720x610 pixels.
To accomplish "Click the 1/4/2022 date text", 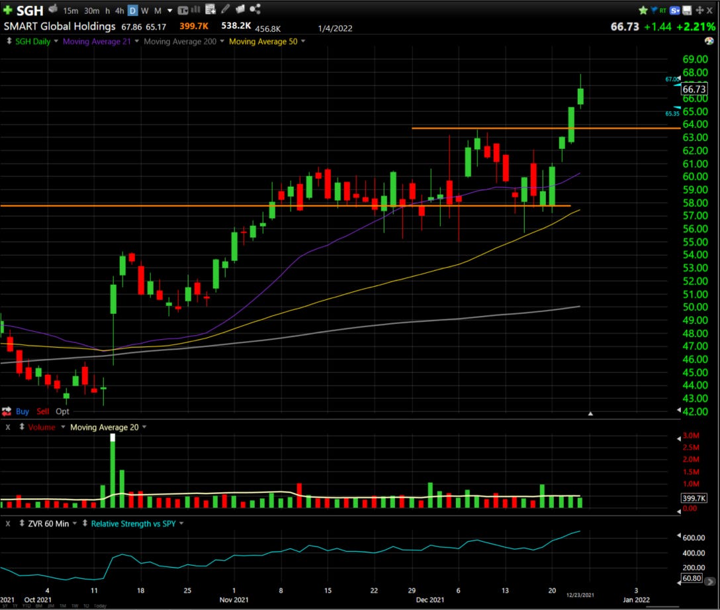I will pyautogui.click(x=336, y=28).
